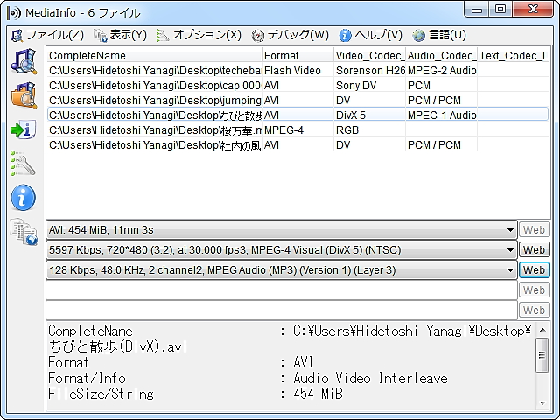560x420 pixels.
Task: Open the 表示(Y) menu
Action: pos(121,35)
